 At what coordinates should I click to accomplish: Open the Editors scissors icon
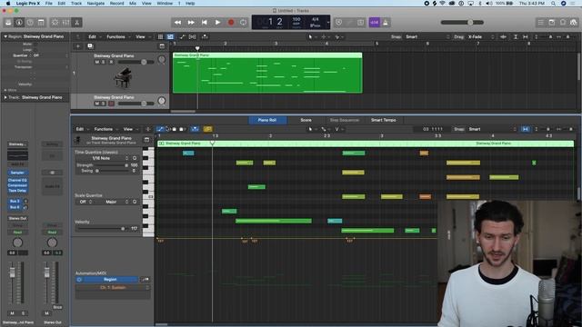76,23
